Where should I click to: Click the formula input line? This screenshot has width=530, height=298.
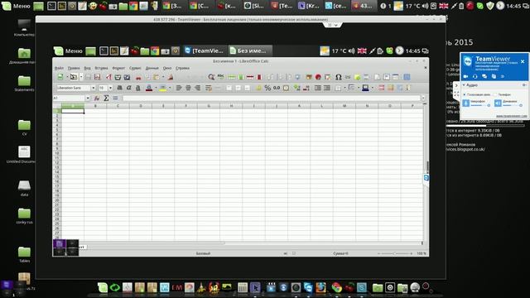272,98
